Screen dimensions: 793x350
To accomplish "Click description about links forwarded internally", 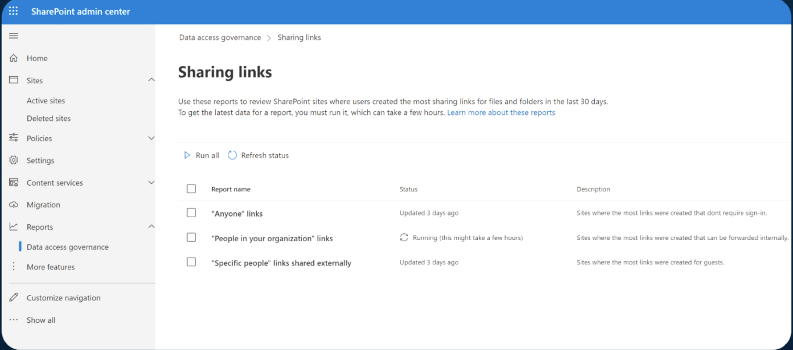I will click(x=683, y=238).
